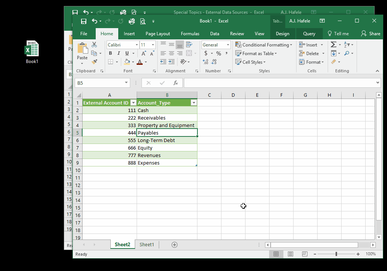Apply fill color bucket

pyautogui.click(x=127, y=62)
